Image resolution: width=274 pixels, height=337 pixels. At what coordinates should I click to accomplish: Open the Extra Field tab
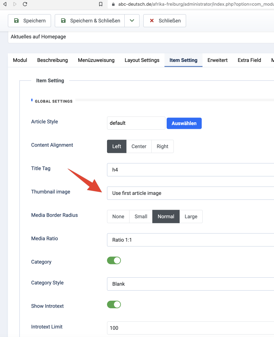tap(249, 60)
